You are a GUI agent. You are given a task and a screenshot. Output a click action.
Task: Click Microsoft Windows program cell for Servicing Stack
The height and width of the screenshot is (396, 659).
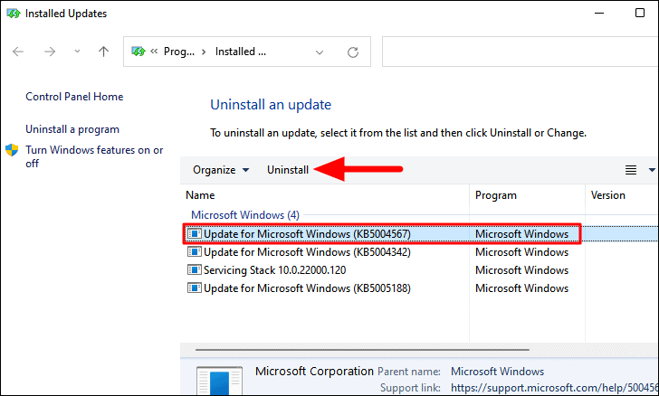(x=521, y=270)
